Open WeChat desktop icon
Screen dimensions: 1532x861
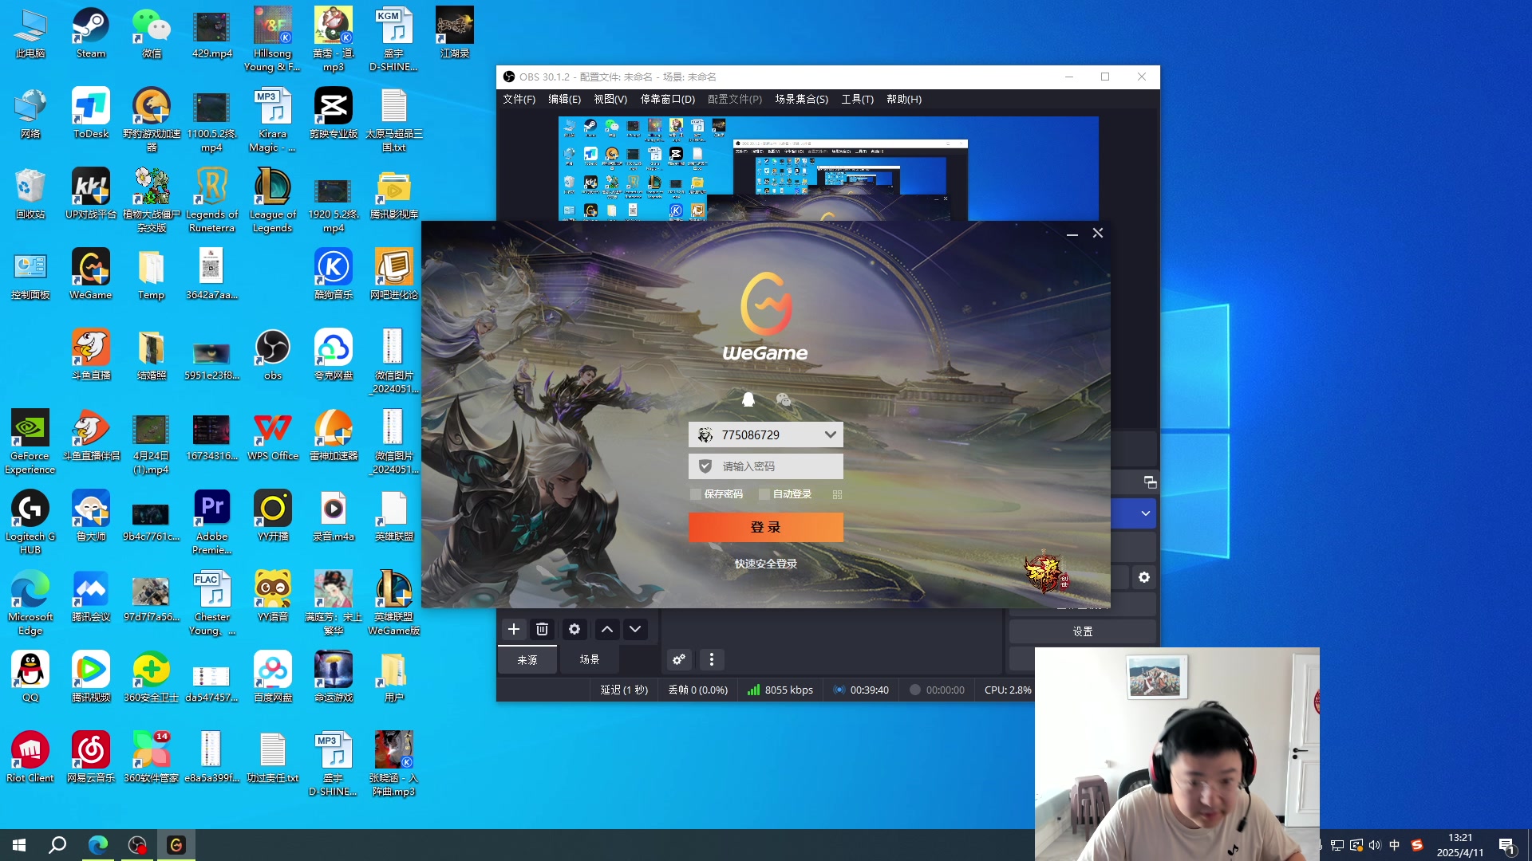tap(152, 33)
